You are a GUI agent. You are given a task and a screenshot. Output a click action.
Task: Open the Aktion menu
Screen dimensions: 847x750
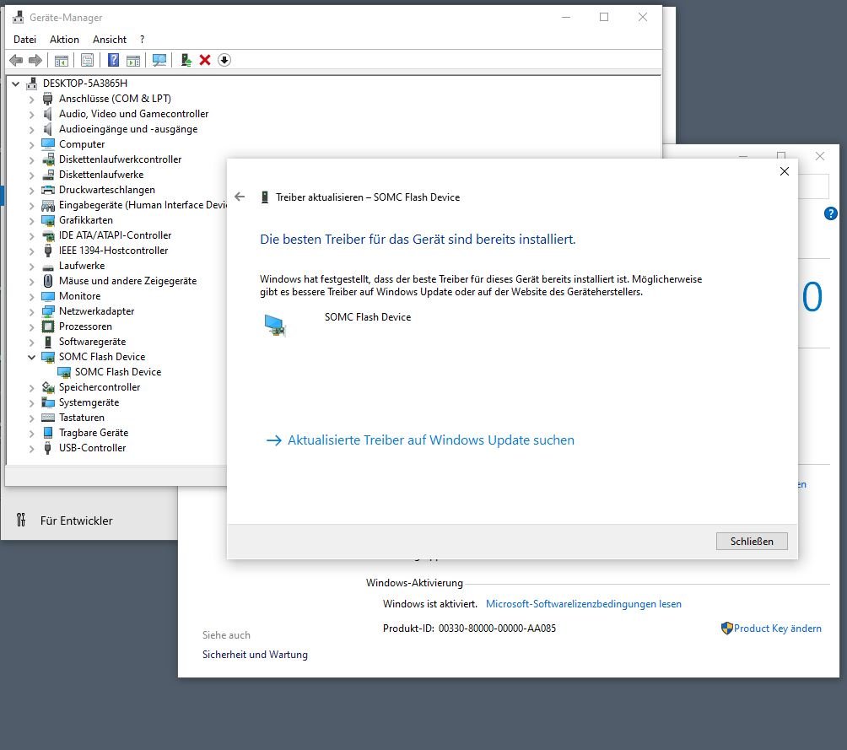(64, 40)
